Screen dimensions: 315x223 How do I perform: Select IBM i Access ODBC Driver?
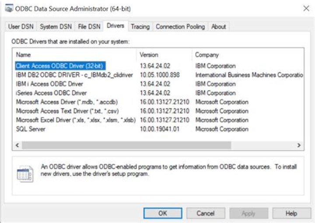[49, 84]
